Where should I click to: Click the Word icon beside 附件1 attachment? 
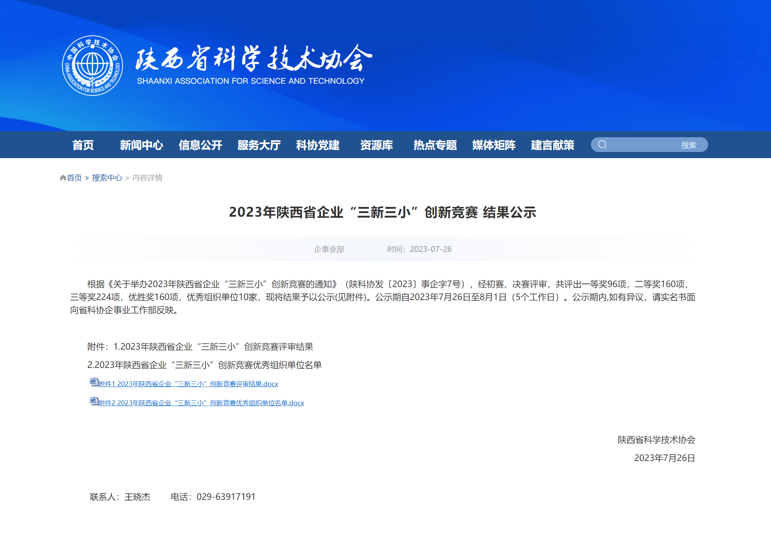tap(93, 382)
